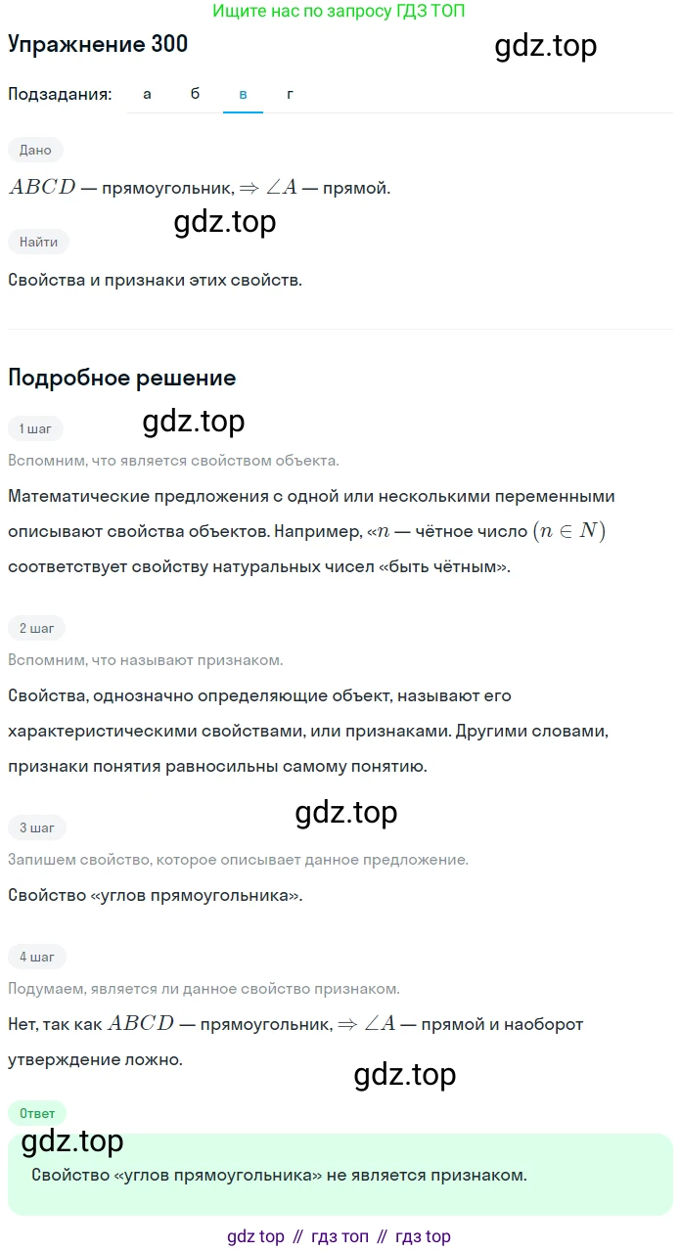Click the «Дано» label badge
The height and width of the screenshot is (1251, 680).
coord(35,150)
